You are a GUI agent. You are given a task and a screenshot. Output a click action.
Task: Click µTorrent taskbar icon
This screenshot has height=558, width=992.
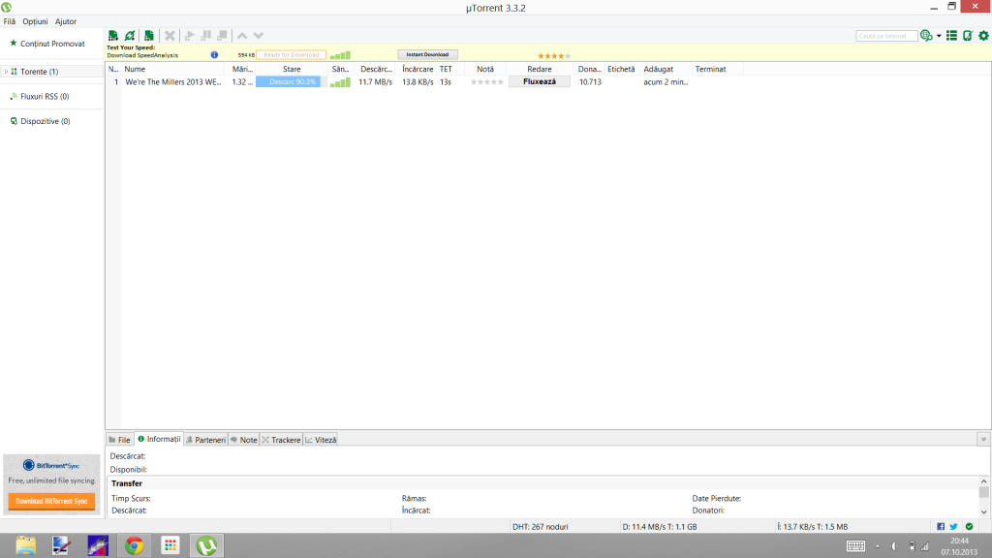(x=206, y=545)
